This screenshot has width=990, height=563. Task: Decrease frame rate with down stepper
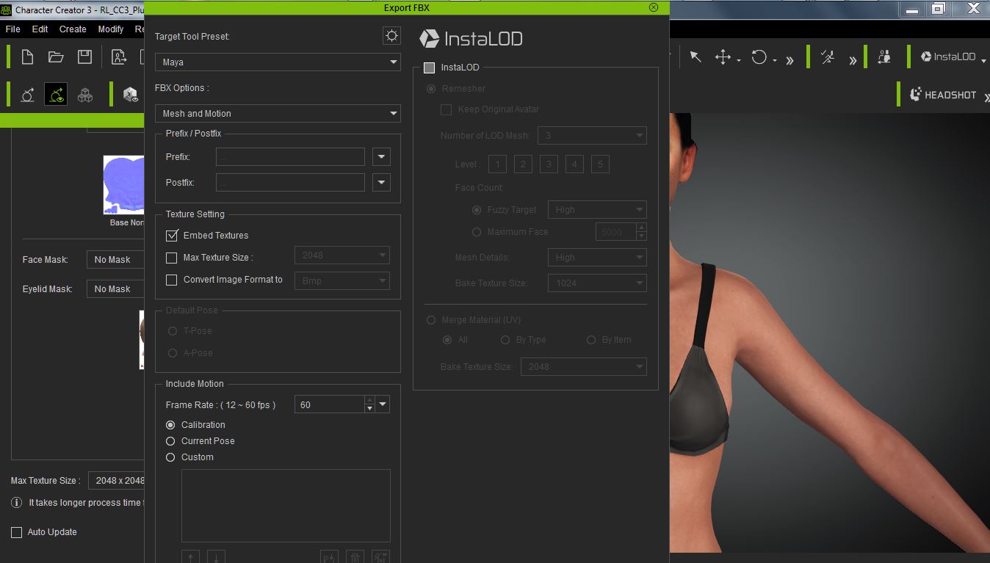369,409
